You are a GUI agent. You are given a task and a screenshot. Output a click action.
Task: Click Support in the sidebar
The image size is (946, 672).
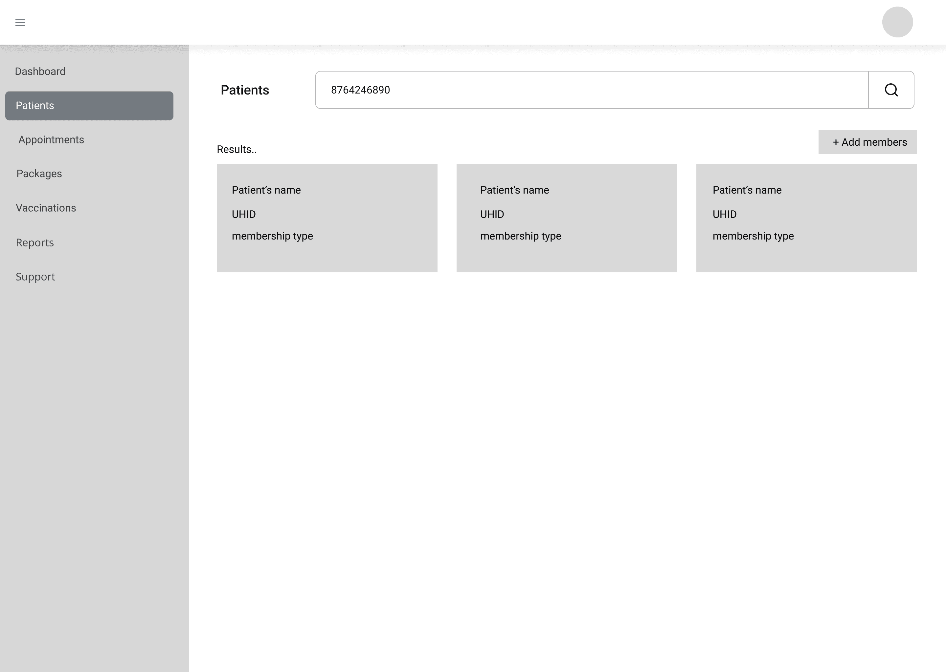tap(35, 277)
